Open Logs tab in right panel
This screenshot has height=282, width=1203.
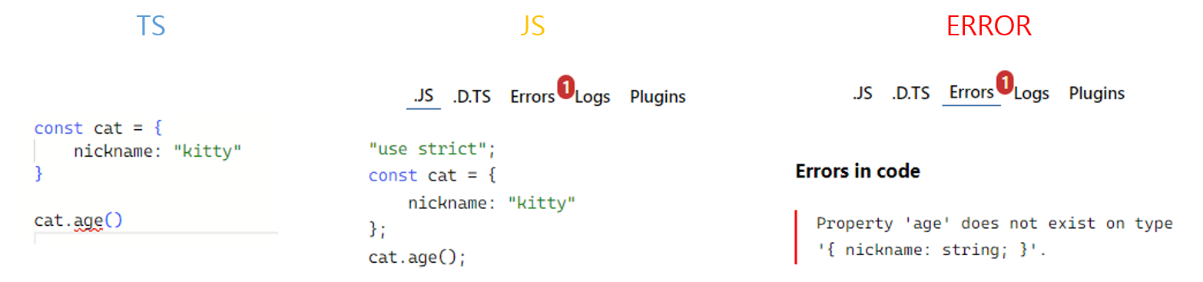[x=1032, y=94]
